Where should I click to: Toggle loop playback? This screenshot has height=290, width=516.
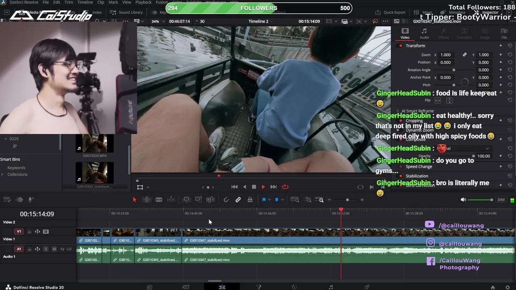(285, 187)
